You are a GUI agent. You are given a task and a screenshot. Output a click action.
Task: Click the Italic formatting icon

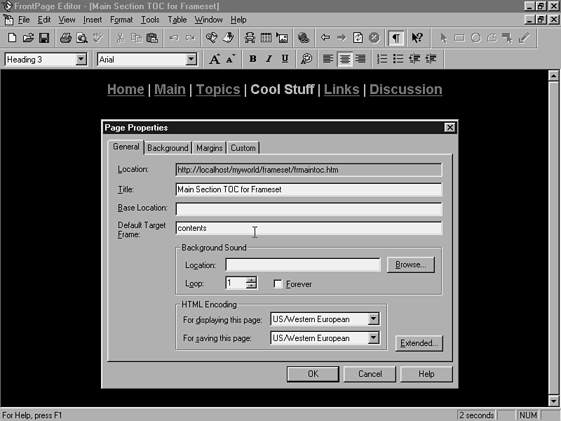coord(269,60)
